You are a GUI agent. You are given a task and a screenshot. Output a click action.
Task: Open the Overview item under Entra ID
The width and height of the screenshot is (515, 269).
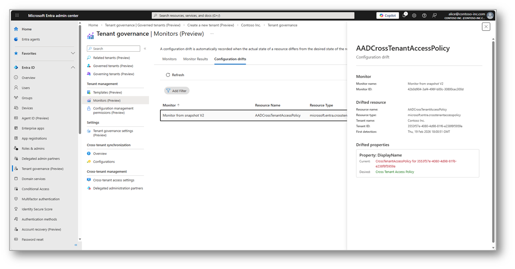point(28,78)
